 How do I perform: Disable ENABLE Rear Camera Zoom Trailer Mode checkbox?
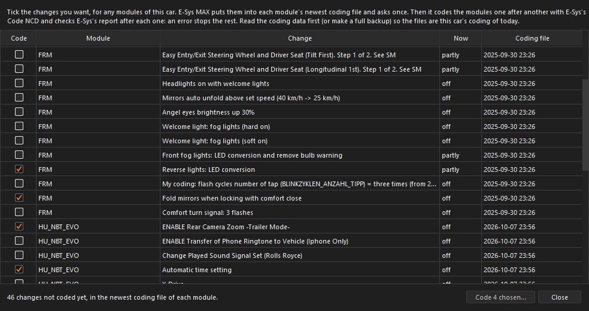(x=19, y=226)
